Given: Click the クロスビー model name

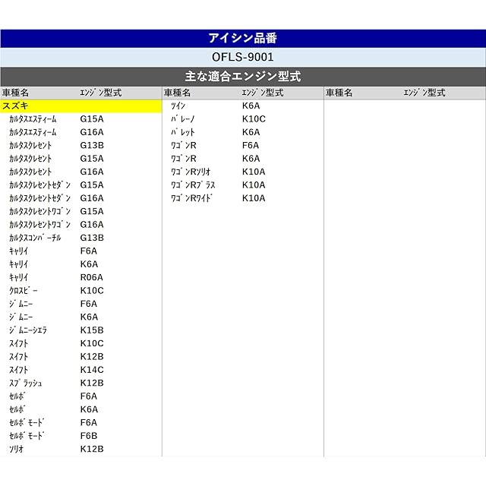Looking at the screenshot, I should [x=24, y=291].
